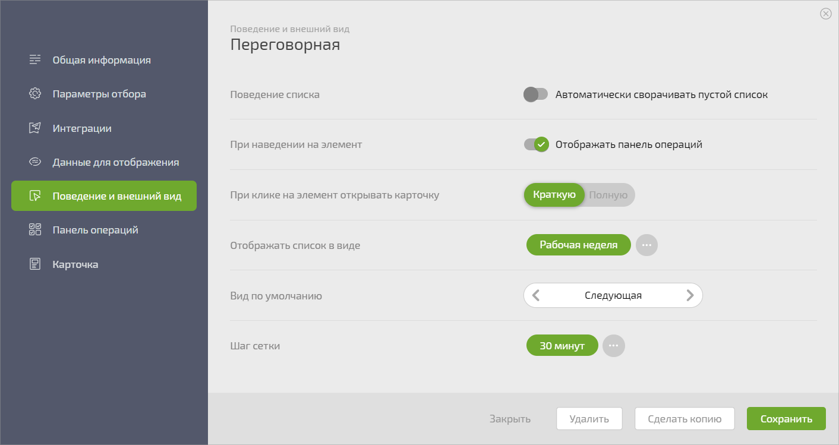The height and width of the screenshot is (445, 839).
Task: Click the gear icon beside Параметры отбора
Action: coord(35,94)
